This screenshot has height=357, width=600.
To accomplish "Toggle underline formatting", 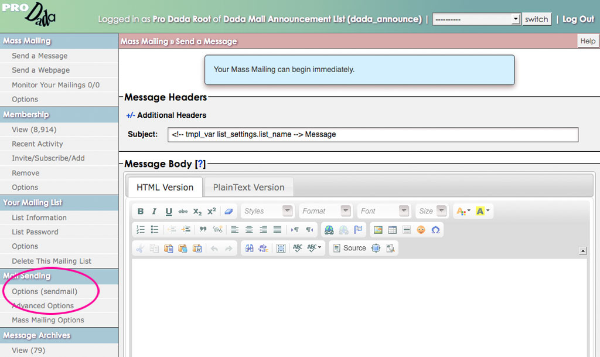I will pos(168,211).
